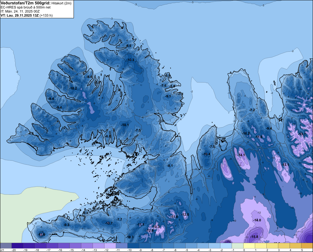Click the -3.9 temperature value
The image size is (313, 252).
click(161, 121)
